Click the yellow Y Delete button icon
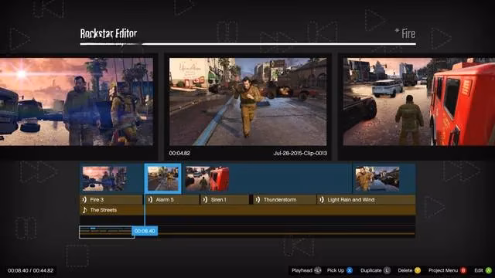The width and height of the screenshot is (495, 278). (418, 270)
